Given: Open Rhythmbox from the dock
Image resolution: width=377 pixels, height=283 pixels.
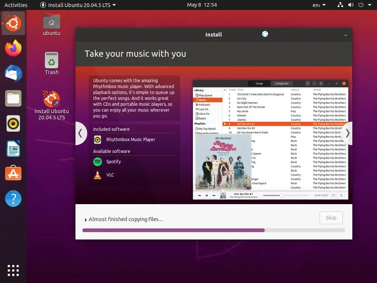Looking at the screenshot, I should point(13,124).
